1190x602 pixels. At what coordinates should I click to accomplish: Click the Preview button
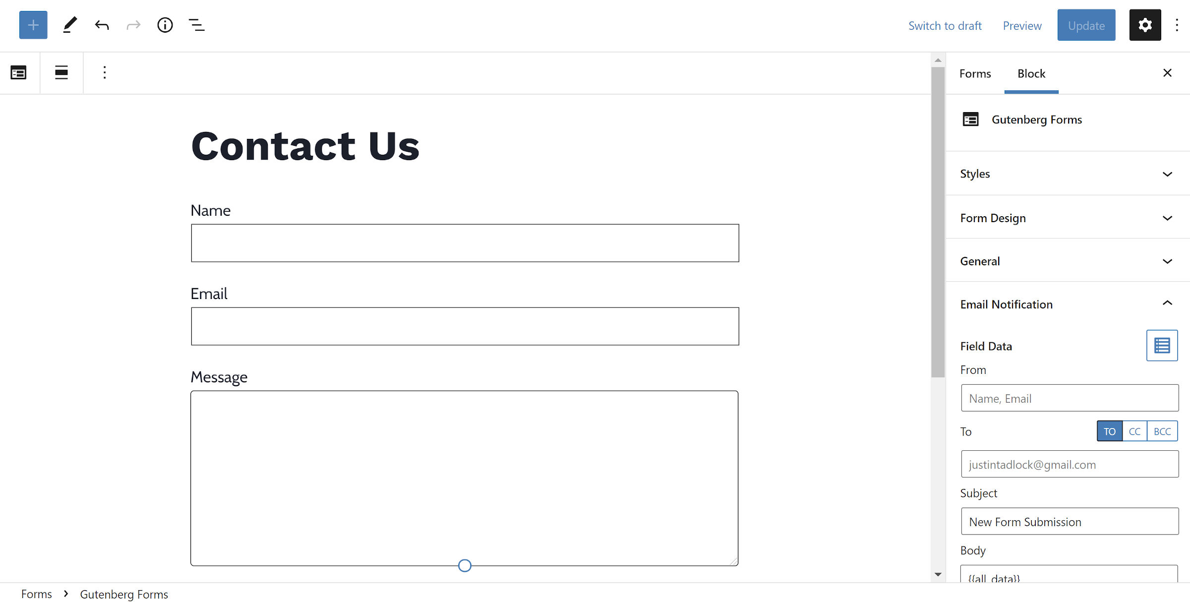(x=1022, y=25)
